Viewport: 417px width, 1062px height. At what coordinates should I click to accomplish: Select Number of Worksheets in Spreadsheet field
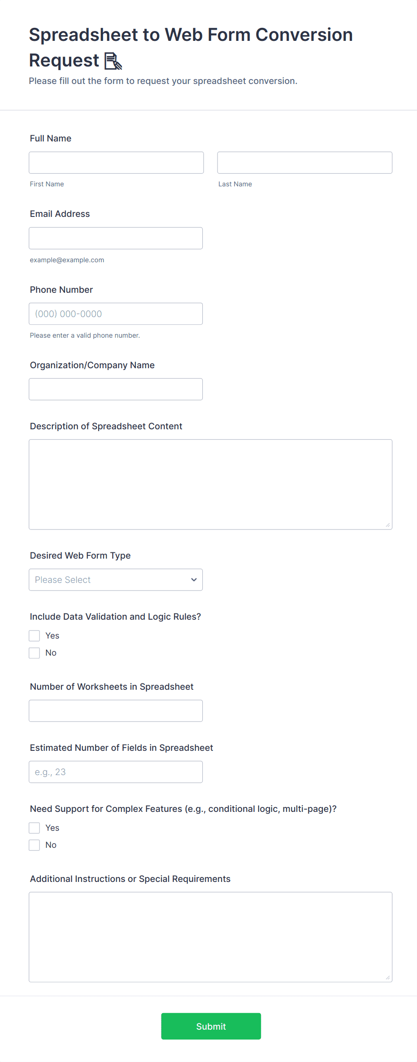pos(116,711)
